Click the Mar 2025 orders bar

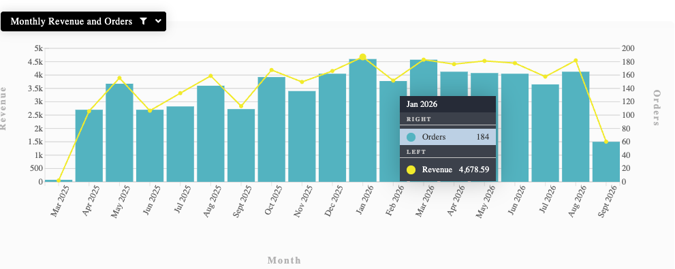point(59,180)
